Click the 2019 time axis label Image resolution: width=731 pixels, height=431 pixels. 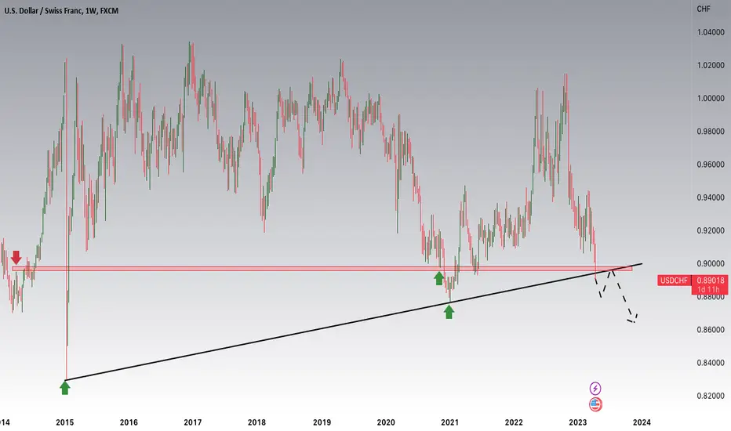tap(322, 422)
